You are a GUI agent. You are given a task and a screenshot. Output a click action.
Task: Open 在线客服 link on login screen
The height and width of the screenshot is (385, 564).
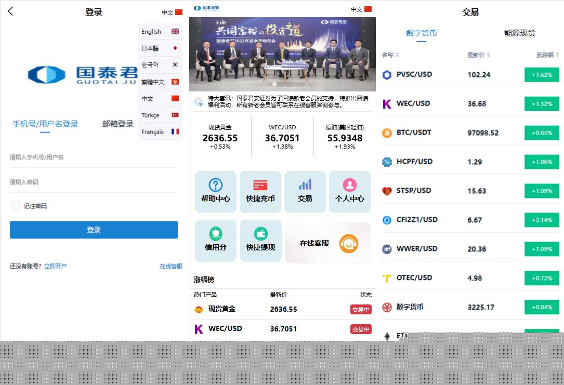[x=171, y=266]
